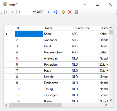Click the Form1 application icon in the title bar
Viewport: 117px width, 111px height.
[x=5, y=4]
